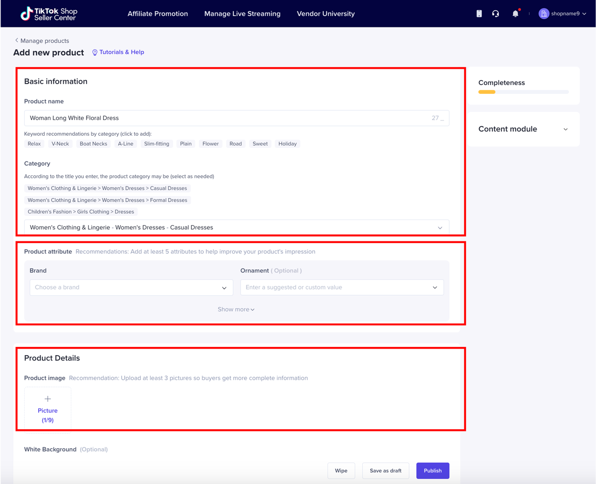
Task: Open Vendor University menu item
Action: [325, 14]
